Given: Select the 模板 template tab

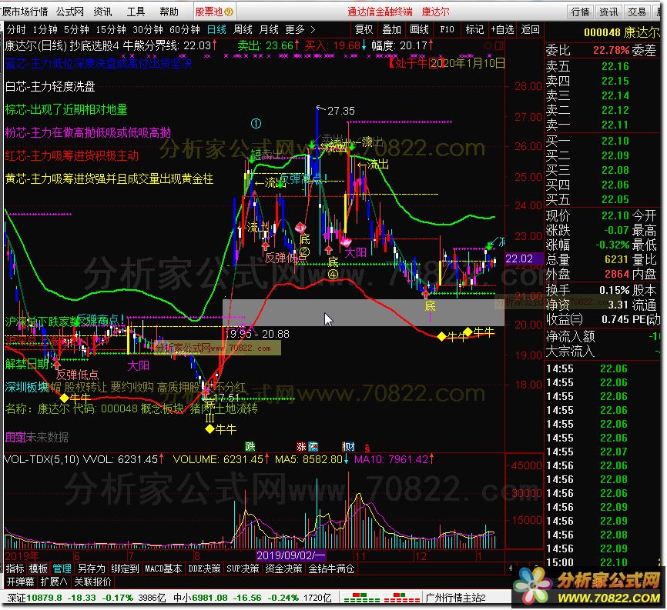Looking at the screenshot, I should coord(39,568).
